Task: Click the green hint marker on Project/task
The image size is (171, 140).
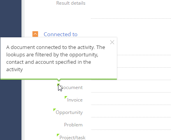Action: (x=58, y=135)
